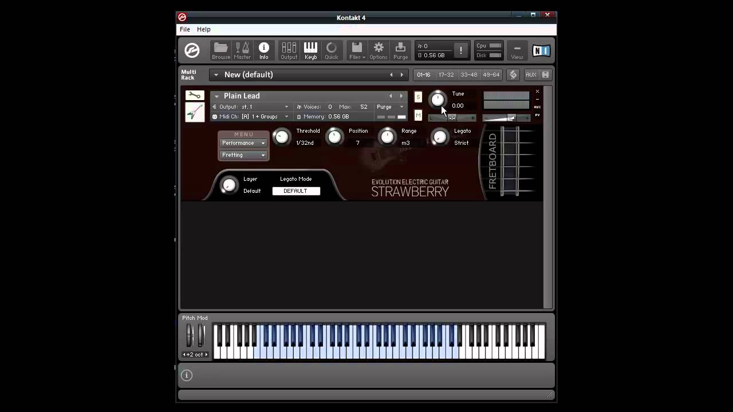Click the guitar instrument icon
This screenshot has height=412, width=733.
pyautogui.click(x=194, y=112)
